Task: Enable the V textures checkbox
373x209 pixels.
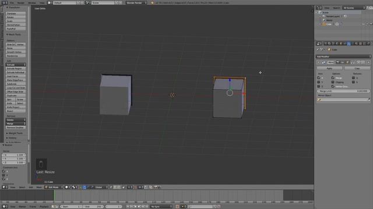Action: click(353, 82)
